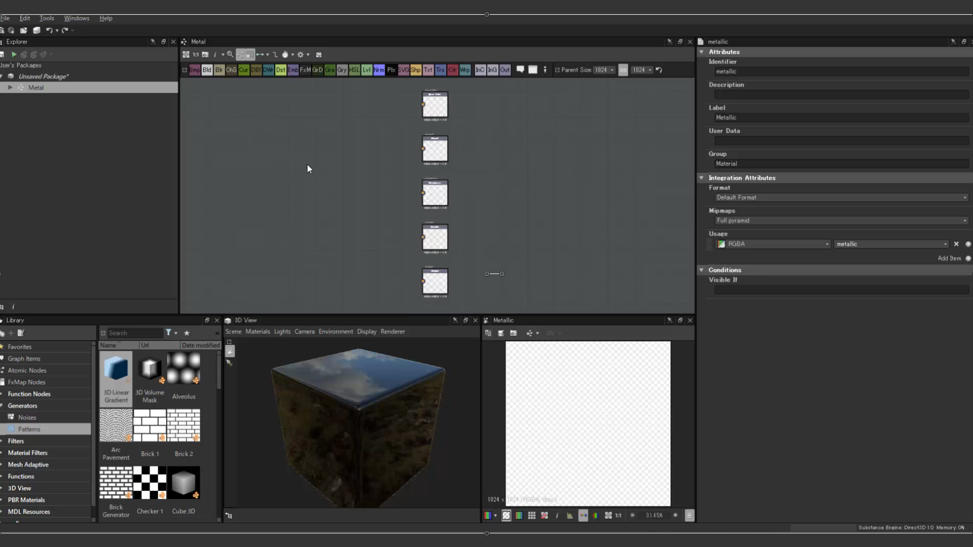Click the library favorites star icon
Viewport: 973px width, 547px height.
(186, 333)
